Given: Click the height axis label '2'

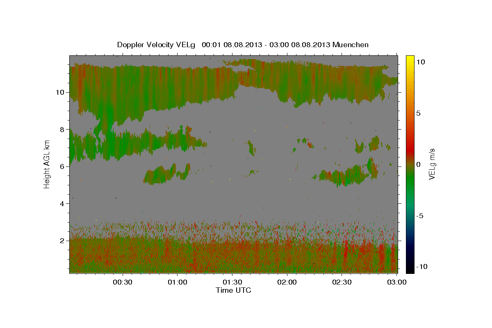Looking at the screenshot, I should click(62, 241).
